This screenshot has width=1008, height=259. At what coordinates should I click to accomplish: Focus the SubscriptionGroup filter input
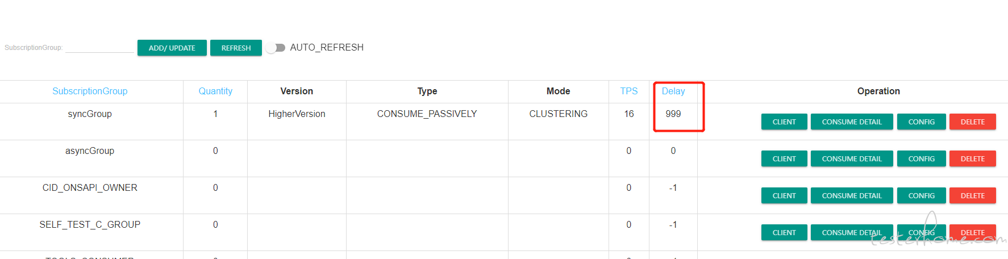point(99,48)
